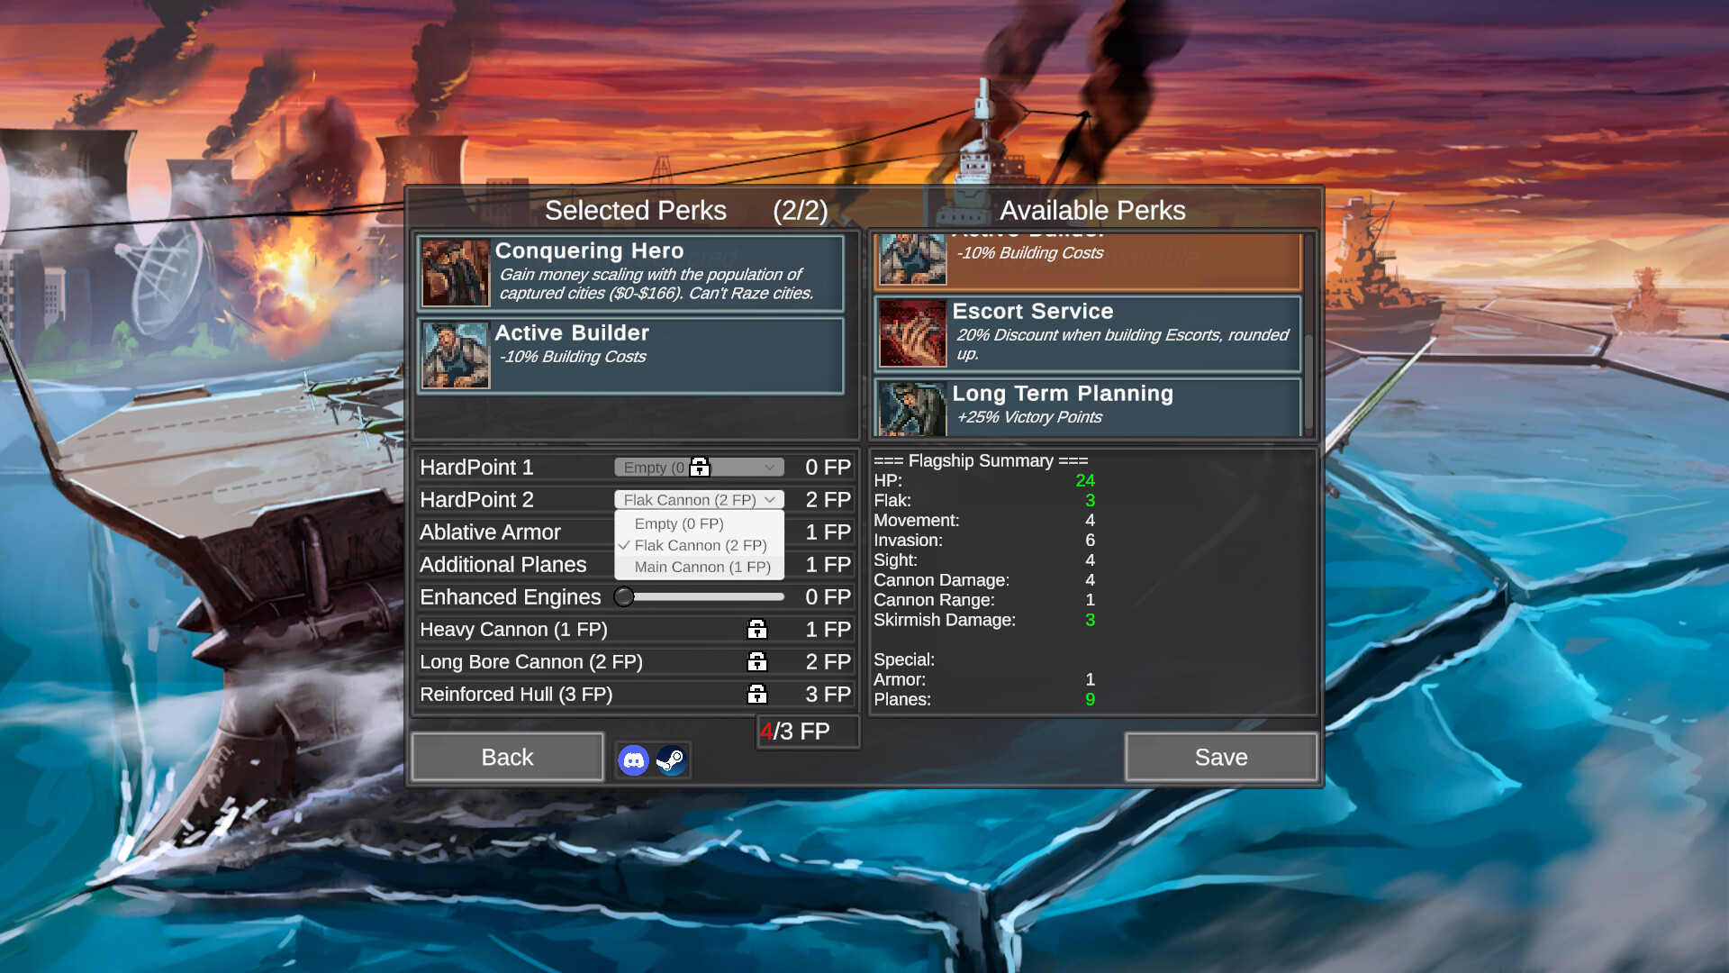Click the Planes value 9
Viewport: 1729px width, 973px height.
pos(1090,699)
